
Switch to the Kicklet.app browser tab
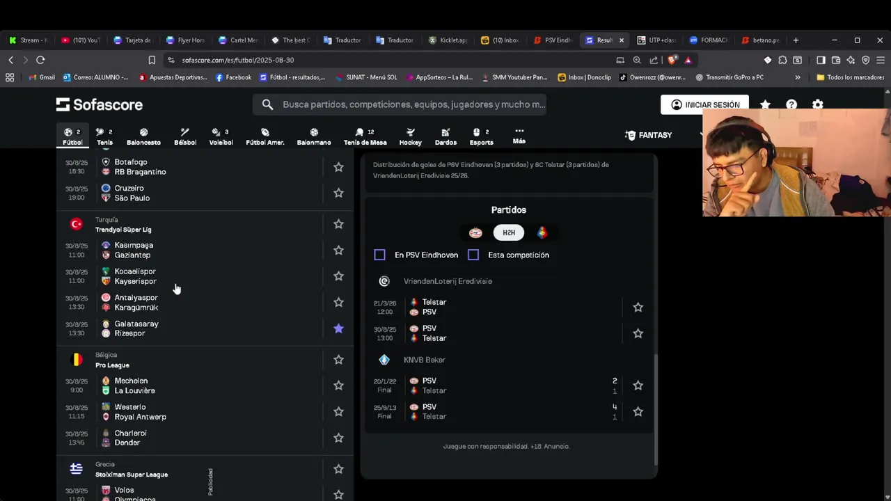[x=448, y=40]
